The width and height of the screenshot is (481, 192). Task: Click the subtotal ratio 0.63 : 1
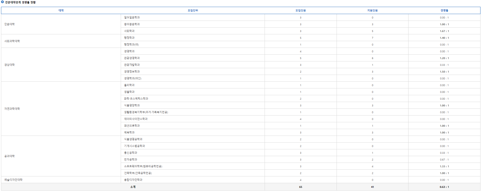[x=445, y=187]
